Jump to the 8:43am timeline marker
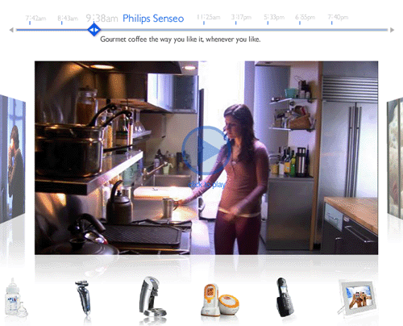 pos(68,19)
